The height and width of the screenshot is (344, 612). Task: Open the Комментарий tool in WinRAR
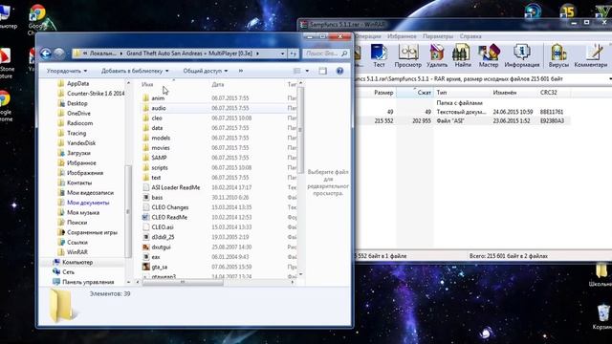pos(591,56)
